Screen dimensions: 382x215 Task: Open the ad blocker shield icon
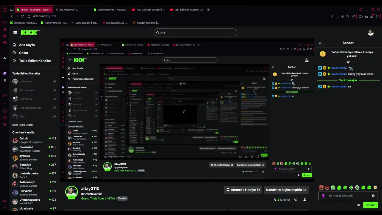click(342, 16)
